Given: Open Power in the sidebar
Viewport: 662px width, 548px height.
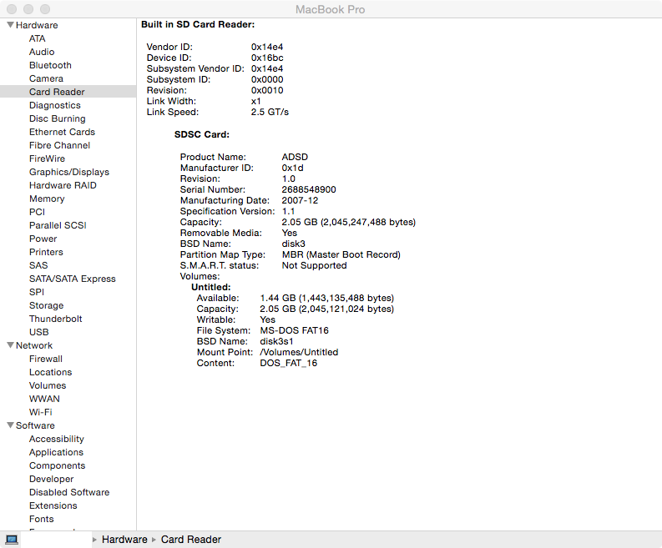Looking at the screenshot, I should (43, 239).
